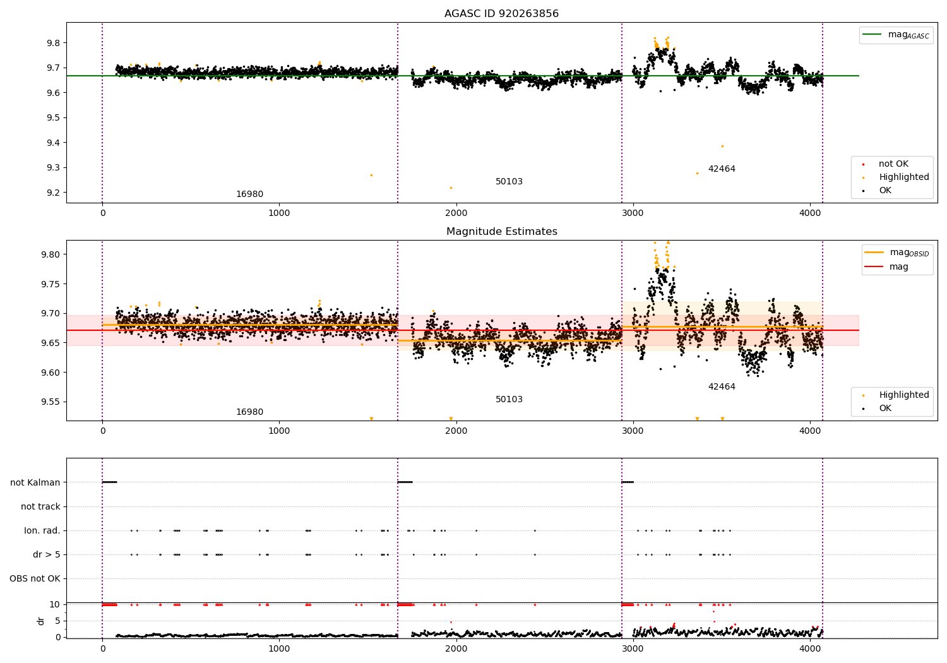Click obsid label 50103 in the top plot
Screen dimensions: 947x663
(509, 182)
